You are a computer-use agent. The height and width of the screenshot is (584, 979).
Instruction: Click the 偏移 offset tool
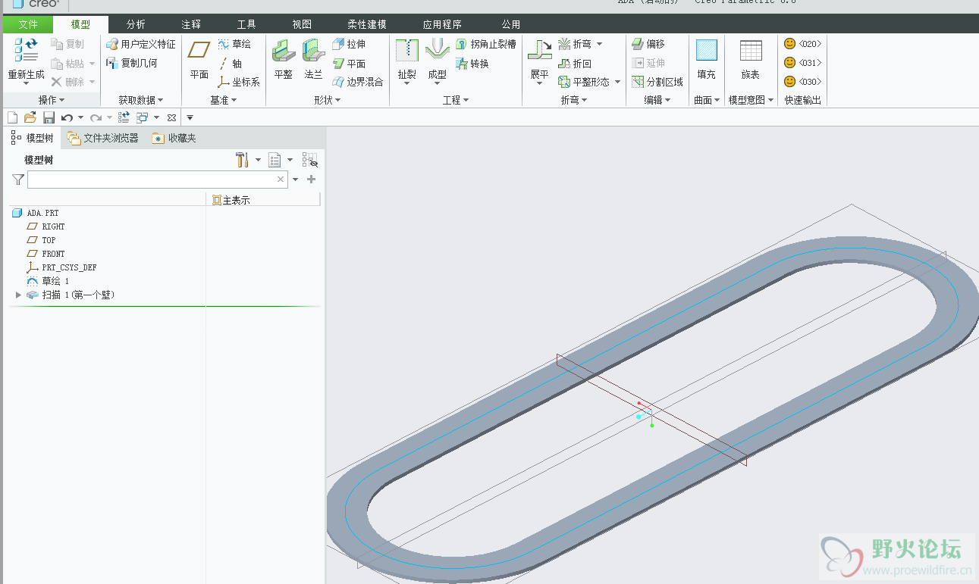(648, 44)
